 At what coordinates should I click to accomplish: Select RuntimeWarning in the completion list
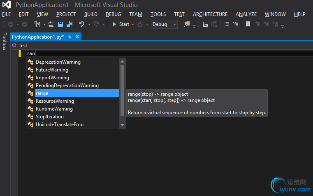tap(73, 109)
